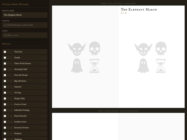The height and width of the screenshot is (140, 187).
Task: Move Coast to Coast down
Action: tap(45, 104)
